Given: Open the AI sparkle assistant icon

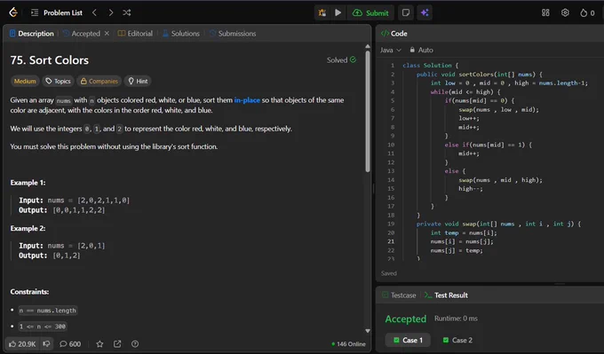Looking at the screenshot, I should click(425, 12).
